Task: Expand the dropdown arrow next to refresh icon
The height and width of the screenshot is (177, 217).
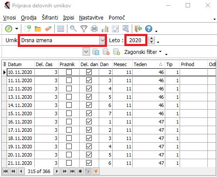Action: (17, 29)
